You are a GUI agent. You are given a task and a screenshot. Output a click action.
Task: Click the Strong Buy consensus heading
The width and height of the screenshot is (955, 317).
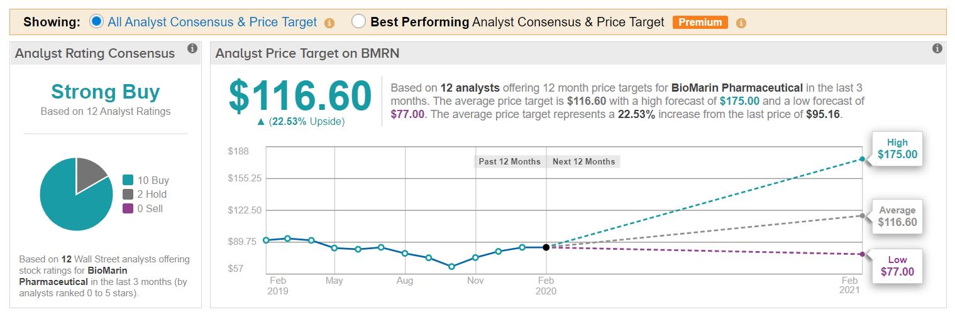(x=106, y=92)
